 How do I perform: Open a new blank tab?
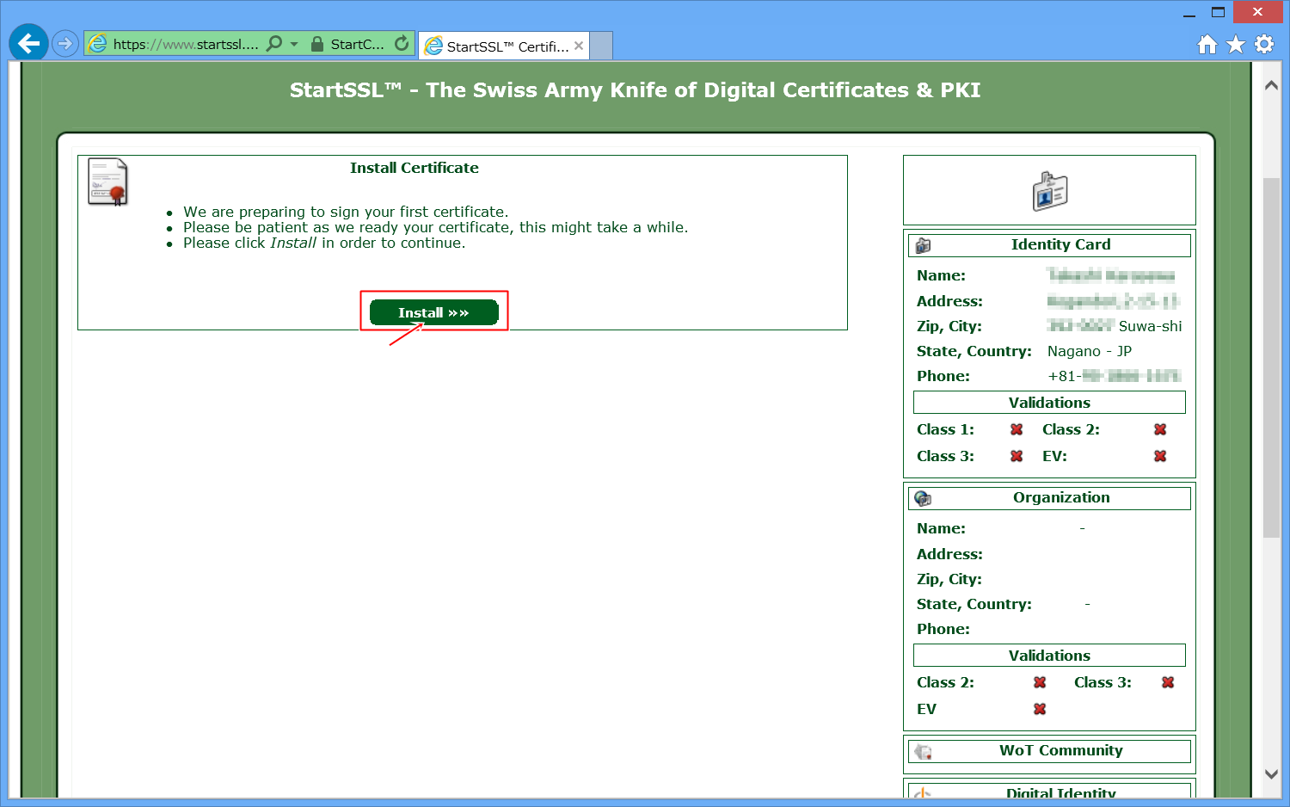(x=601, y=46)
